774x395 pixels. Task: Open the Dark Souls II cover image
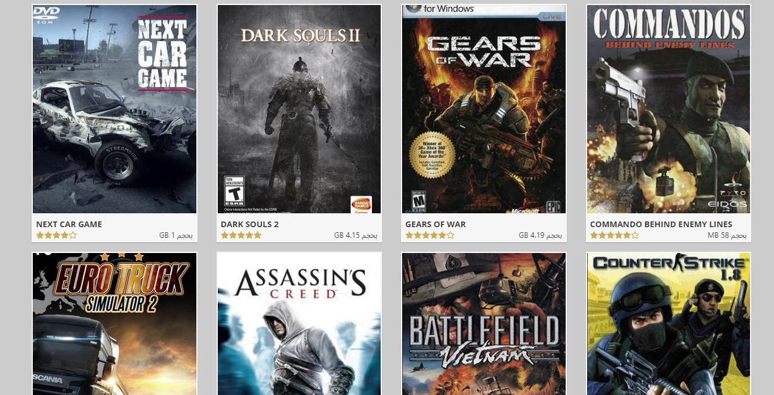point(299,109)
